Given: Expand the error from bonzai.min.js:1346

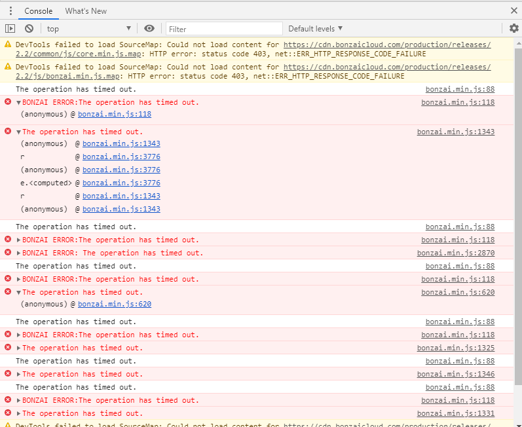Looking at the screenshot, I should click(18, 374).
